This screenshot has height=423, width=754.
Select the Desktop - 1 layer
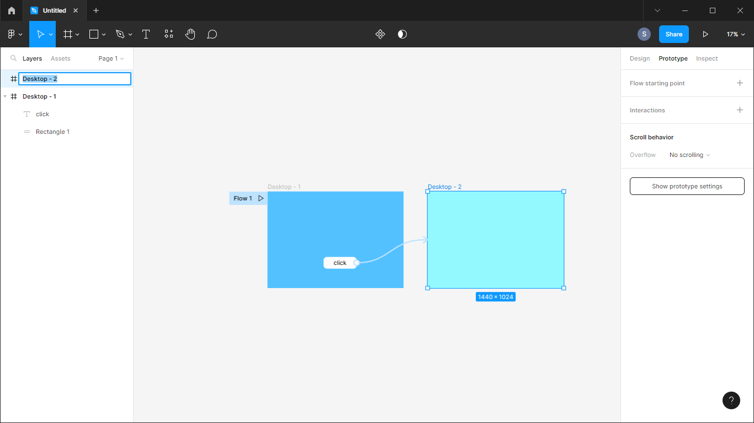[66, 96]
